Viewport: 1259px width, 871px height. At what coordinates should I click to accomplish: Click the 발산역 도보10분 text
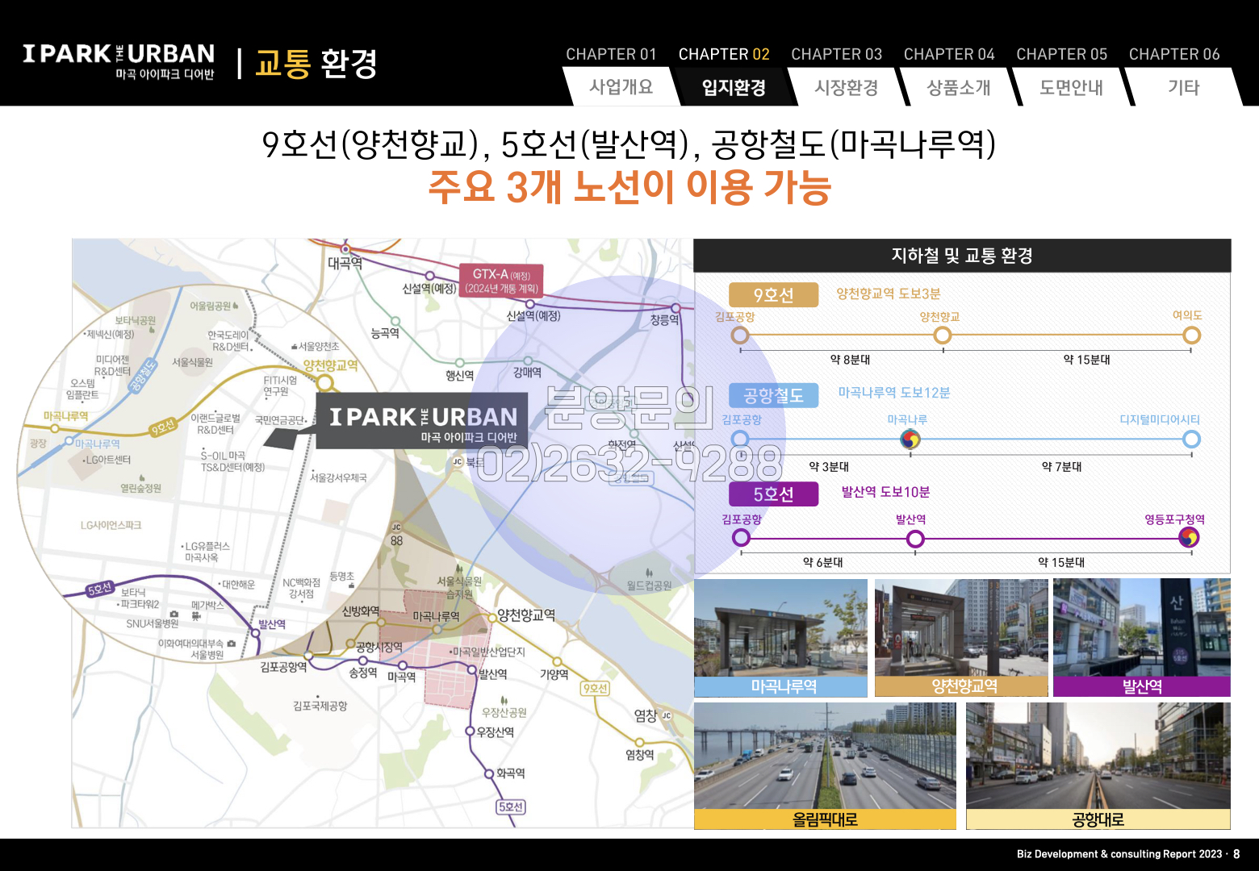[x=886, y=492]
